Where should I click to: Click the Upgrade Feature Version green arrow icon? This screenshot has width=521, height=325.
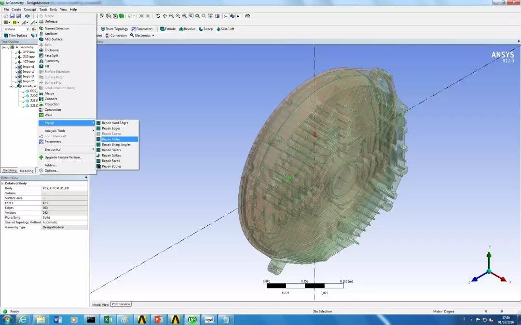point(41,157)
